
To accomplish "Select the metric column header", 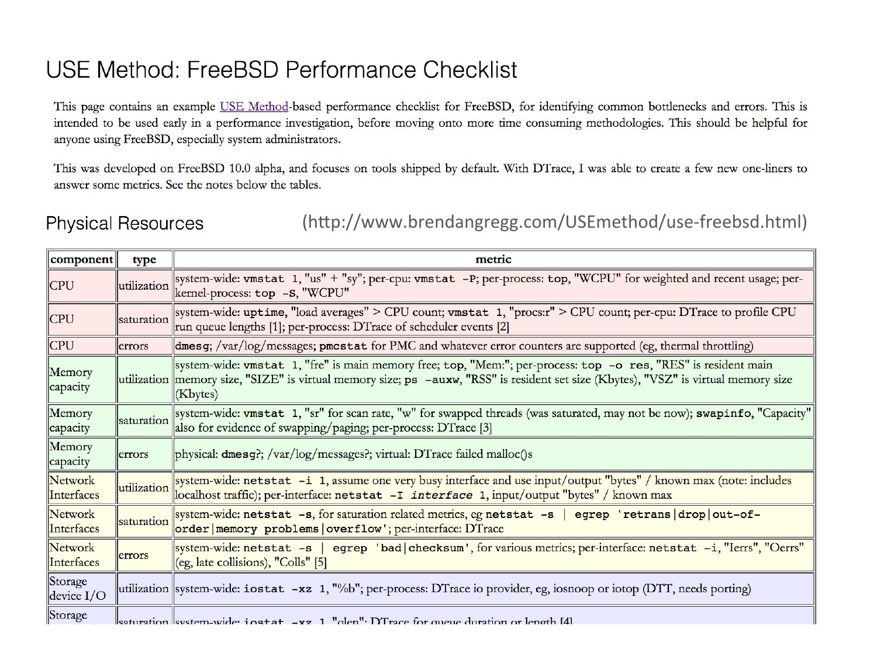I will click(x=493, y=259).
